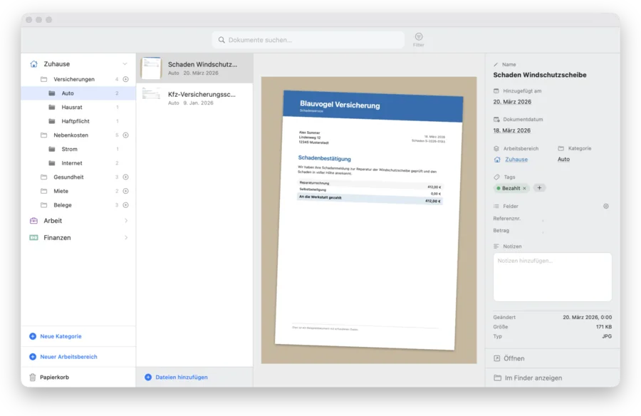Screen dimensions: 641x416
Task: Click the folder icon beside Kategorie label
Action: coord(561,148)
